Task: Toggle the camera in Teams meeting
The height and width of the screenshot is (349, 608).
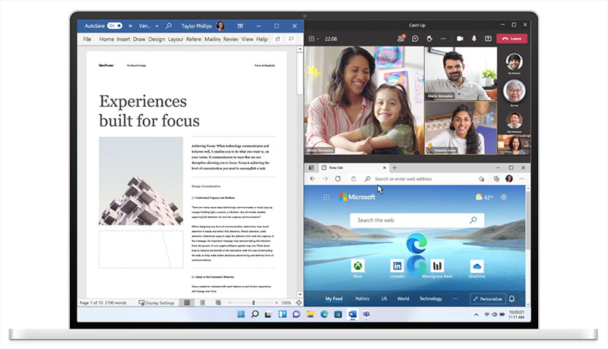Action: coord(460,38)
